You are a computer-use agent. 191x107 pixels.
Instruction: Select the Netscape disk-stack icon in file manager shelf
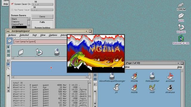[x=57, y=52]
